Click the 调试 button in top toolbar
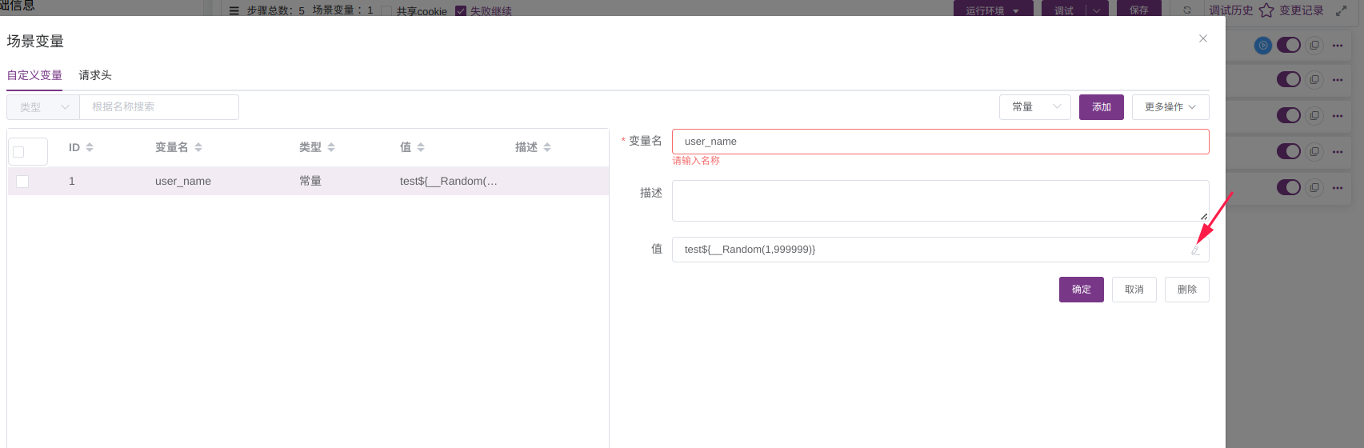 coord(1064,10)
